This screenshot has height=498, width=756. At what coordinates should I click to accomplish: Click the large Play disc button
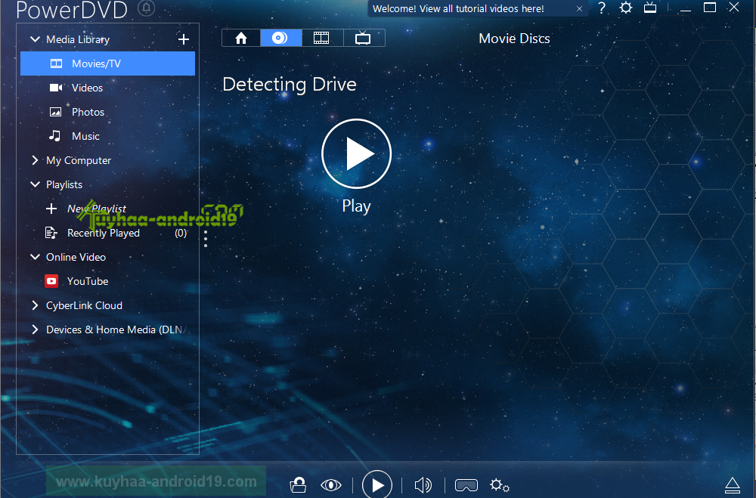pyautogui.click(x=356, y=154)
